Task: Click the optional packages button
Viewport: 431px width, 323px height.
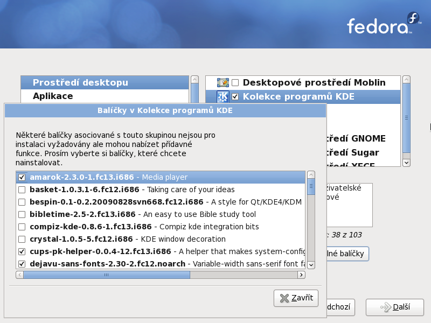Action: (347, 254)
